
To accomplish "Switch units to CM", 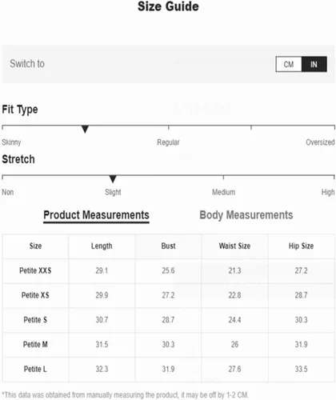I will point(289,64).
